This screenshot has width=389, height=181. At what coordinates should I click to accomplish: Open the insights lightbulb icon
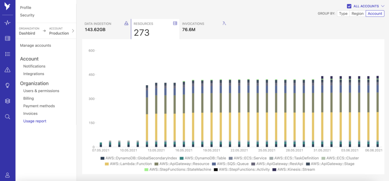coord(7,85)
